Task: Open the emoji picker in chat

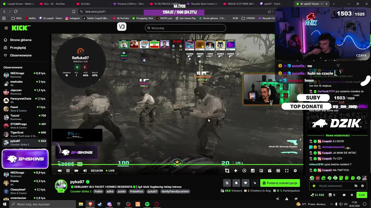Action: coord(363,186)
